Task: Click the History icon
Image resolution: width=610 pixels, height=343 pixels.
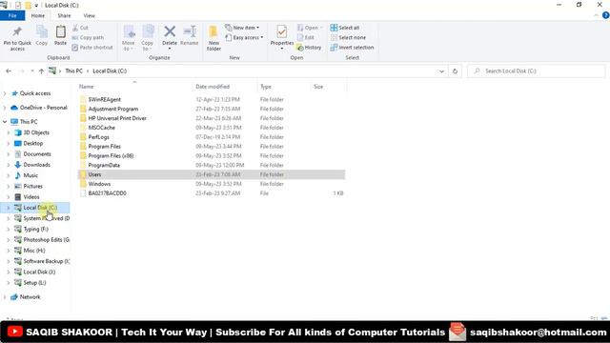Action: [300, 48]
